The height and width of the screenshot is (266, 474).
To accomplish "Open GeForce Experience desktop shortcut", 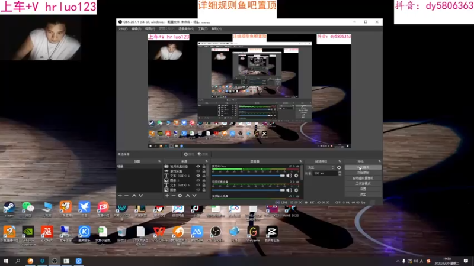I will [28, 235].
